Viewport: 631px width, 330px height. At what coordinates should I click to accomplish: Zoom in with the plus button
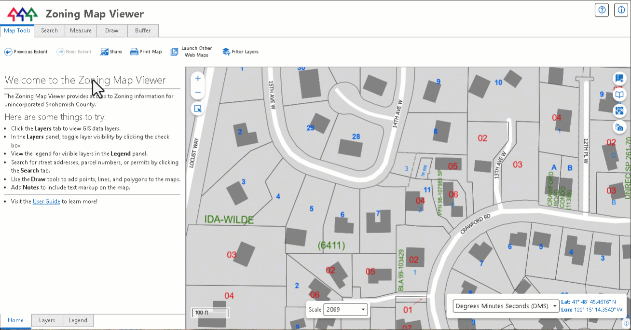[198, 78]
